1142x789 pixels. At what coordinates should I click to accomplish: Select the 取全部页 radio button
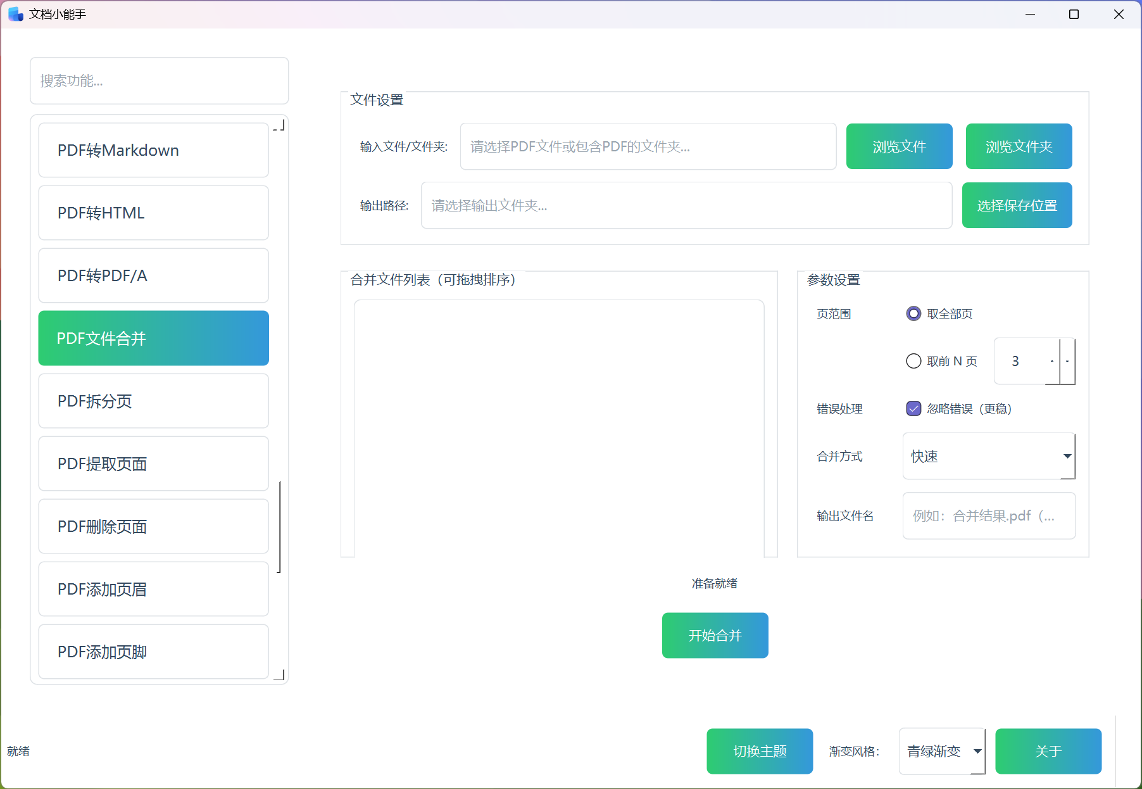point(913,314)
